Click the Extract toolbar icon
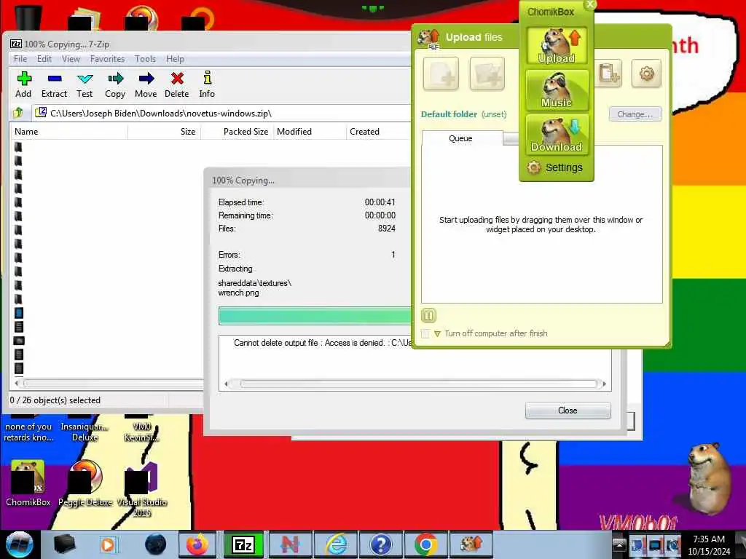 coord(54,84)
